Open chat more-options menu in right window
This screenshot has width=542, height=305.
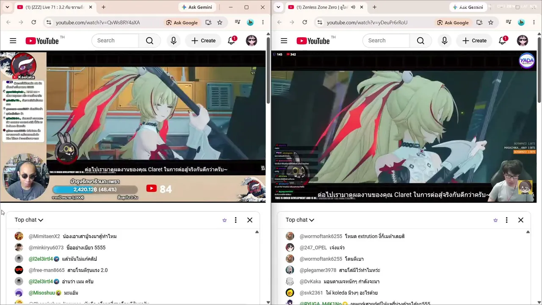tap(507, 220)
